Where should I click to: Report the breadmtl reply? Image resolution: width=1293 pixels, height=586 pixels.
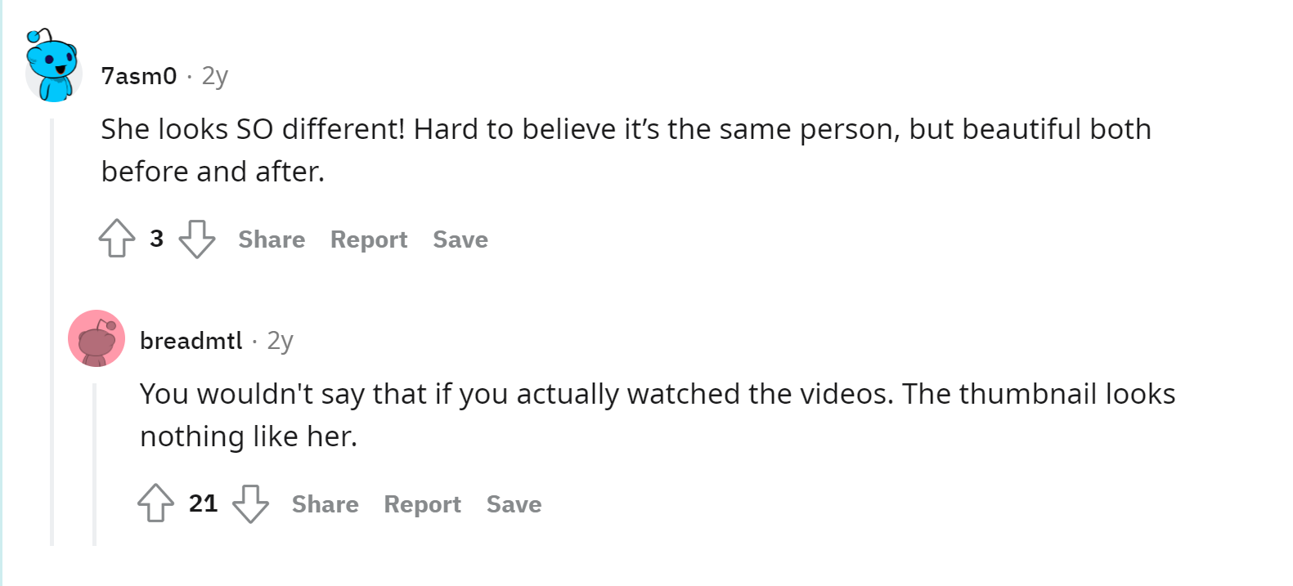click(x=423, y=504)
